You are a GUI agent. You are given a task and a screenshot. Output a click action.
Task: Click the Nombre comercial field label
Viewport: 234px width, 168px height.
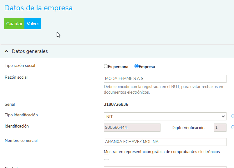21,141
